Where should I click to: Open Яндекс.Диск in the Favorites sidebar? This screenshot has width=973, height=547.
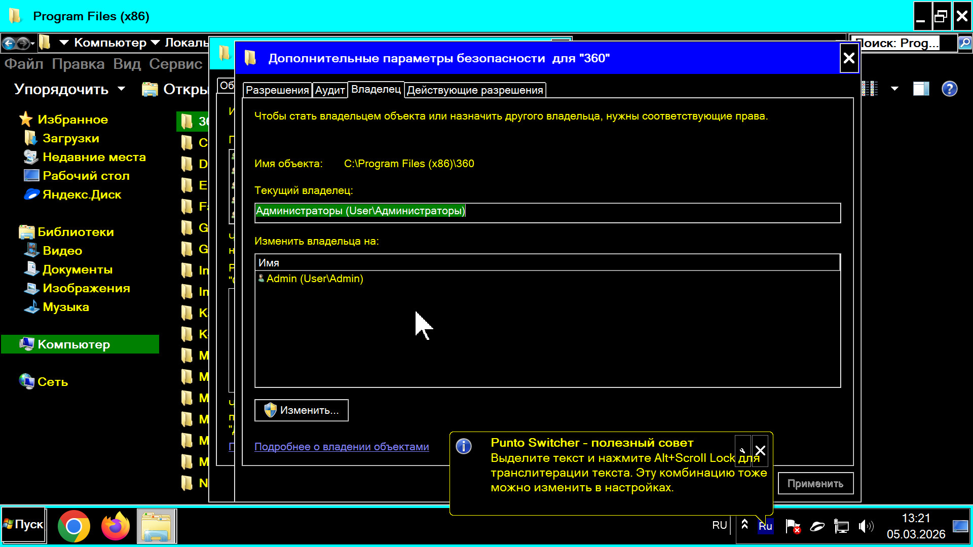(82, 194)
